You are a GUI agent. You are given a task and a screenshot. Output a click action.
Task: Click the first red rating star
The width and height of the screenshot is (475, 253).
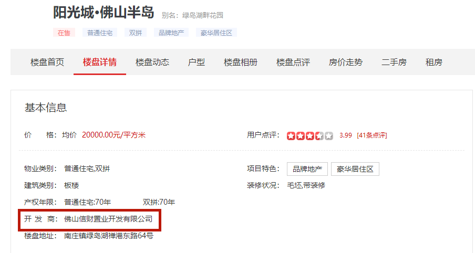coord(291,135)
